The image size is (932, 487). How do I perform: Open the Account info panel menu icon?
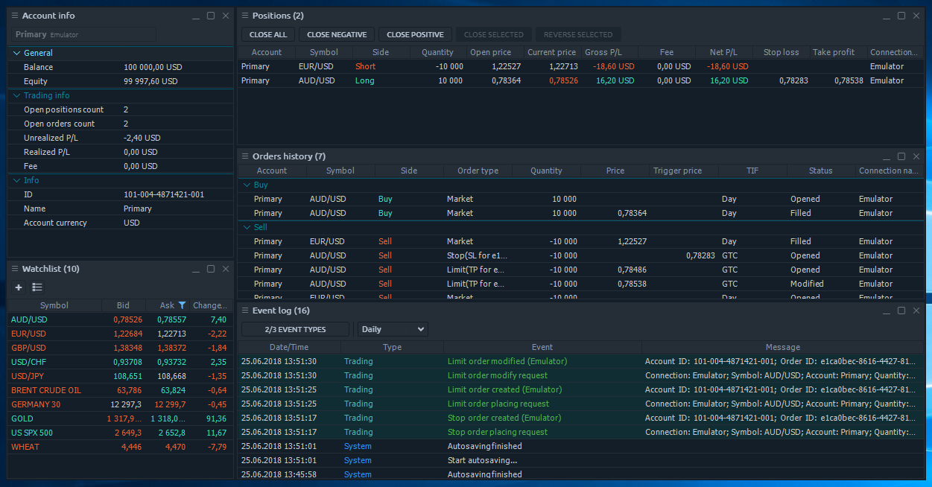point(15,16)
